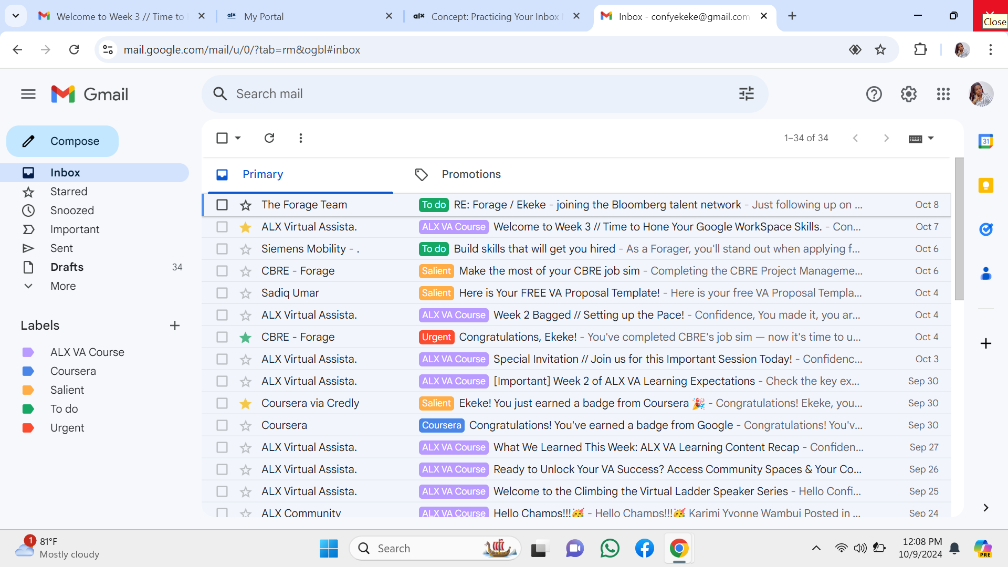Get add-ons with the plus icon in side panel
This screenshot has height=567, width=1008.
[x=985, y=343]
